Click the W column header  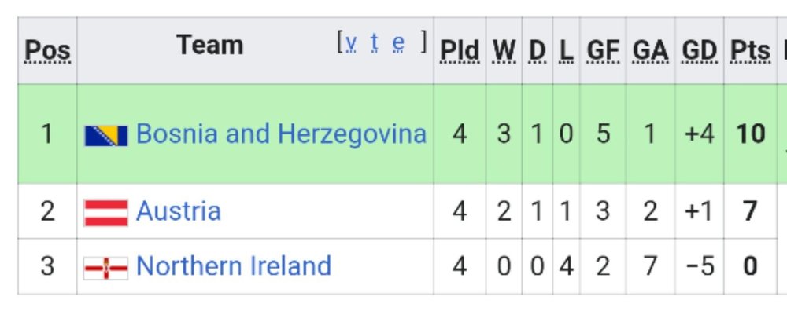click(504, 50)
